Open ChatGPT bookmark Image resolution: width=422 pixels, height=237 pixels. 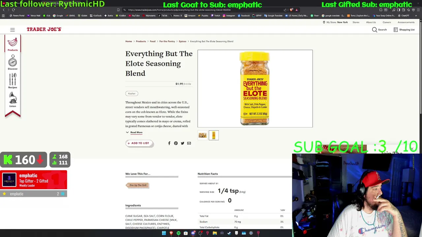point(404,15)
